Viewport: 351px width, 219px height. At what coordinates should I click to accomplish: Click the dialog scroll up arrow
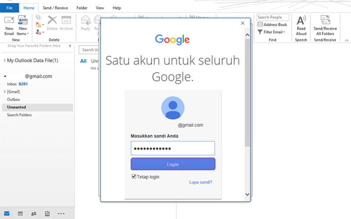(x=247, y=35)
